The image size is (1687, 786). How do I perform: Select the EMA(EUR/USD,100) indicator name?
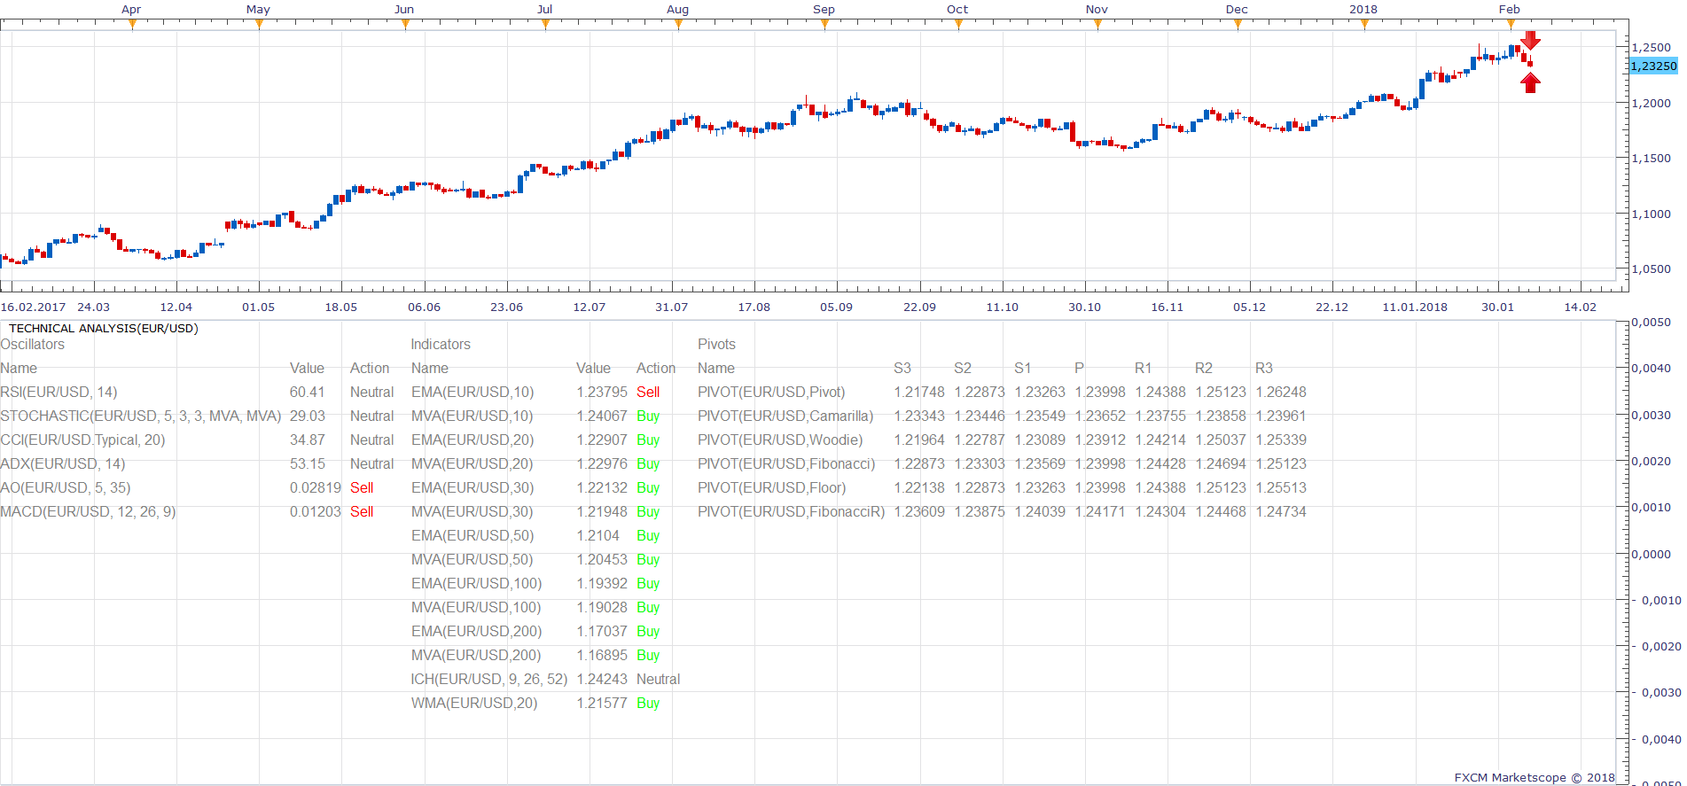(476, 583)
